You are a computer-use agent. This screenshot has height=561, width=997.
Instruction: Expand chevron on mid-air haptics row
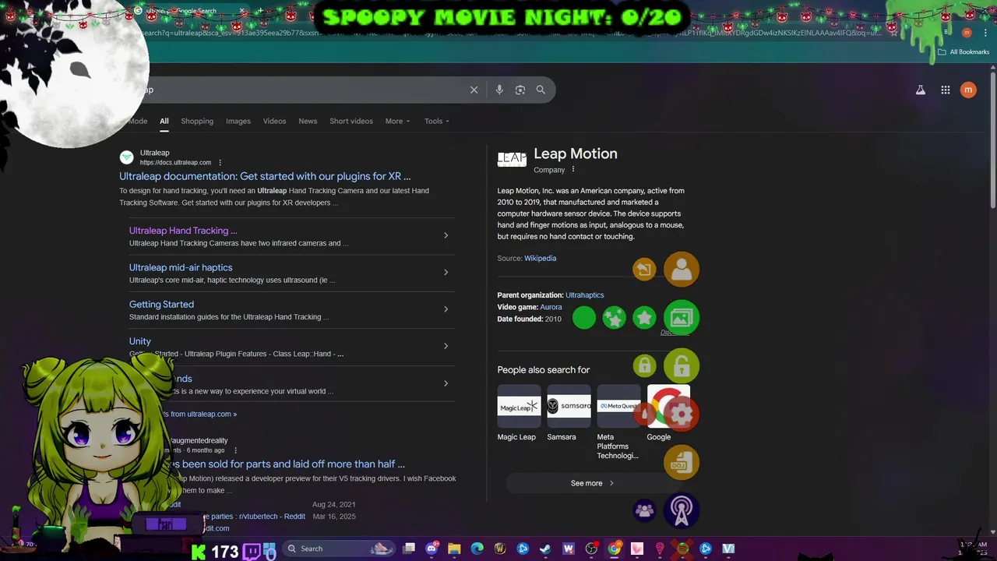[x=446, y=272]
